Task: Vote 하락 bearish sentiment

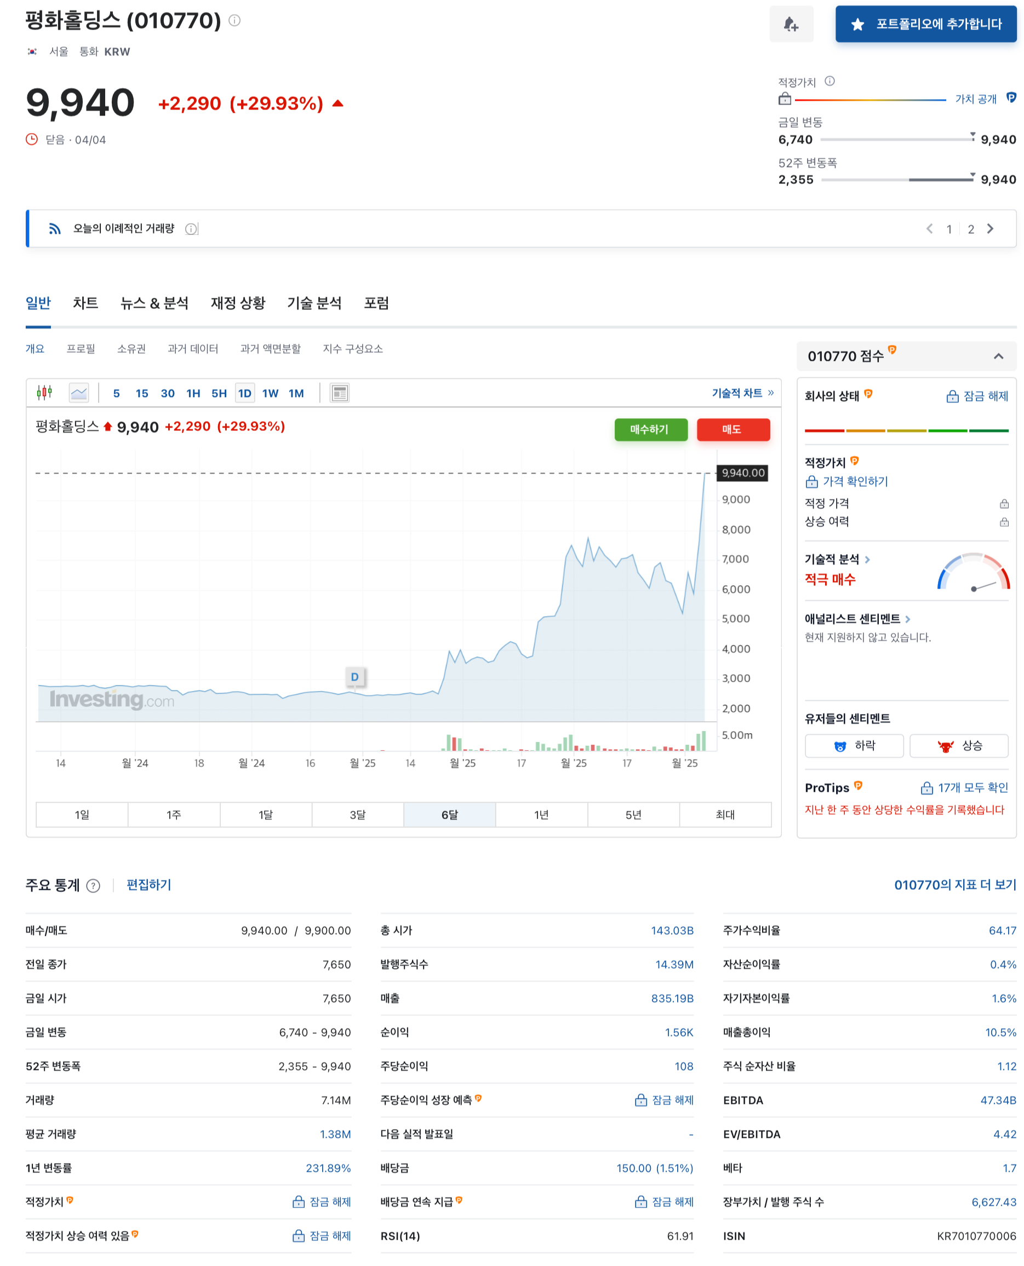Action: click(x=854, y=746)
